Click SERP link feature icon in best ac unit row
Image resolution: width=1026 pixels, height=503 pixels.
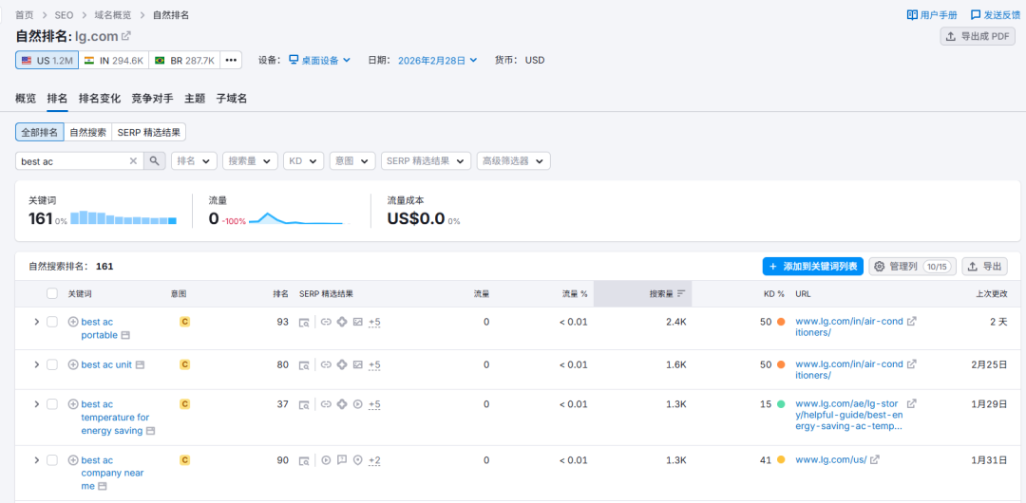click(325, 364)
